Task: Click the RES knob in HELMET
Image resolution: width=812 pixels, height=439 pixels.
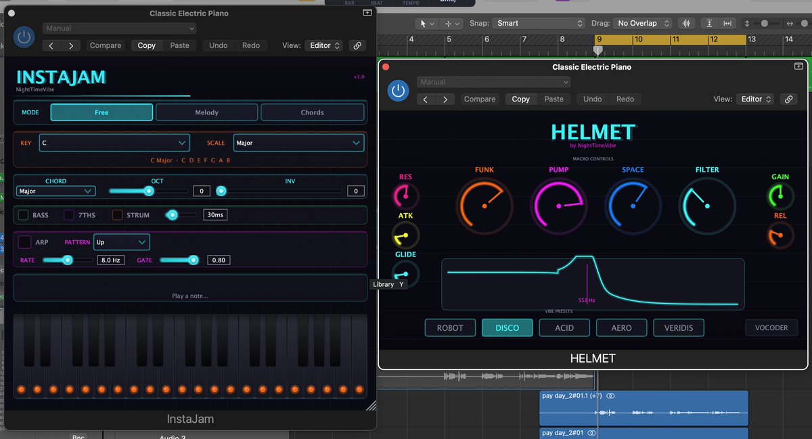Action: click(x=405, y=196)
